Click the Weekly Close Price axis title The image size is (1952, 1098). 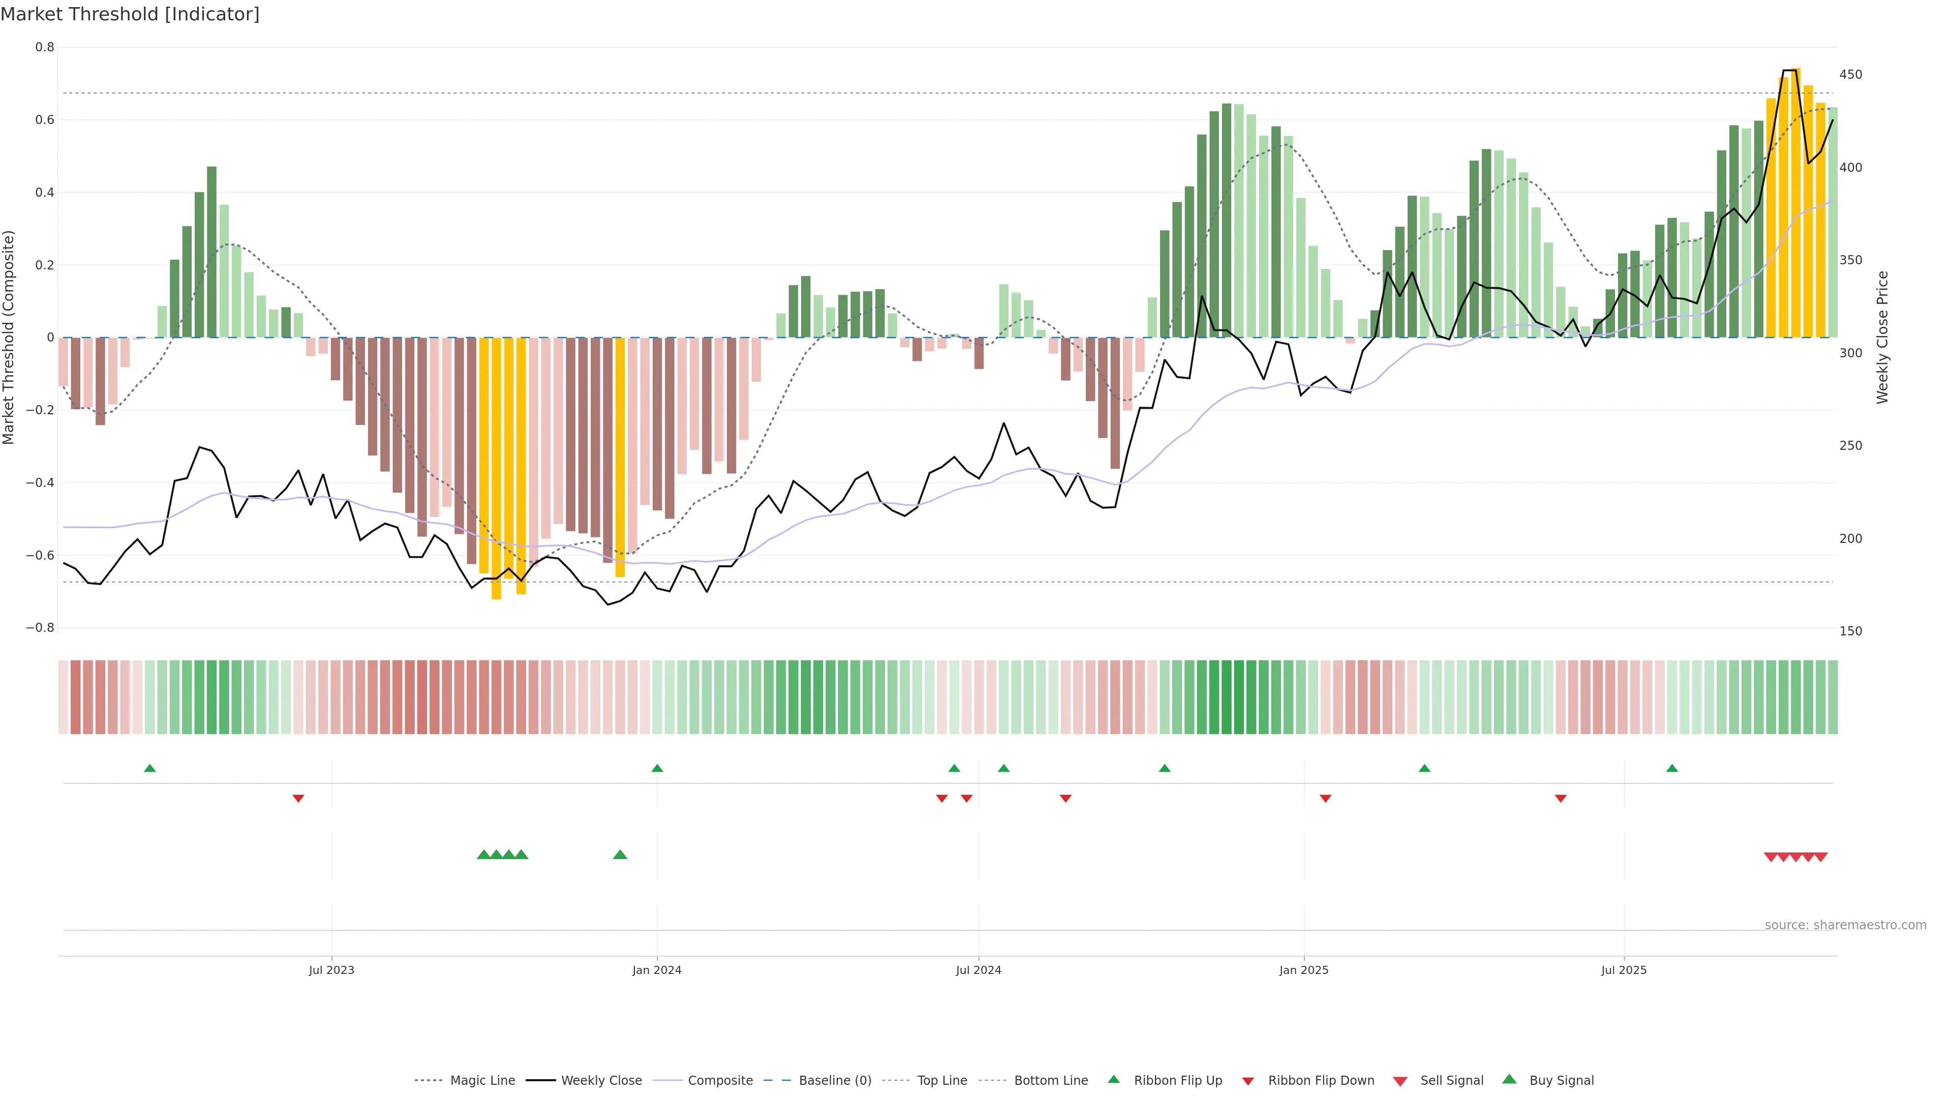point(1882,337)
